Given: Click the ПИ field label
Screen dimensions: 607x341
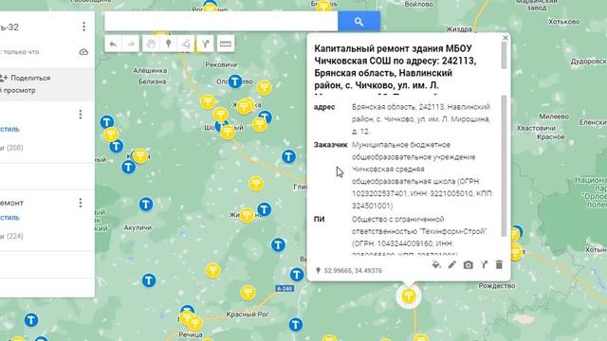Looking at the screenshot, I should click(x=320, y=219).
